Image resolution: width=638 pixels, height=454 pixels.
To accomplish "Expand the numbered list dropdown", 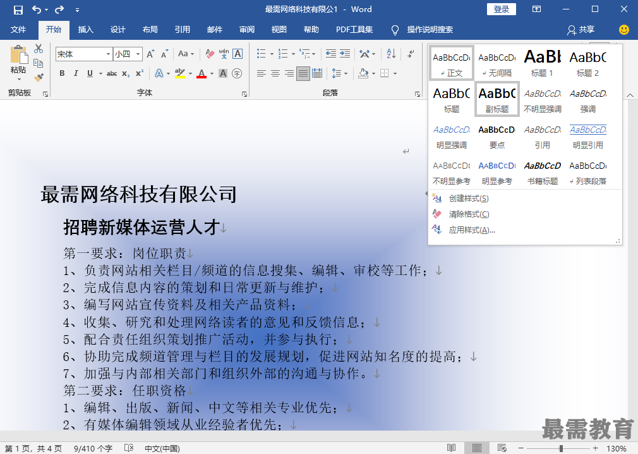I will coord(293,54).
